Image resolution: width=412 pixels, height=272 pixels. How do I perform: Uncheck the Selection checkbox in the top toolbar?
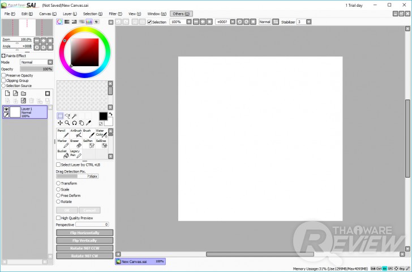pyautogui.click(x=149, y=22)
